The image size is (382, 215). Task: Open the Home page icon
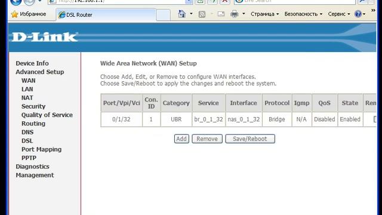[181, 14]
